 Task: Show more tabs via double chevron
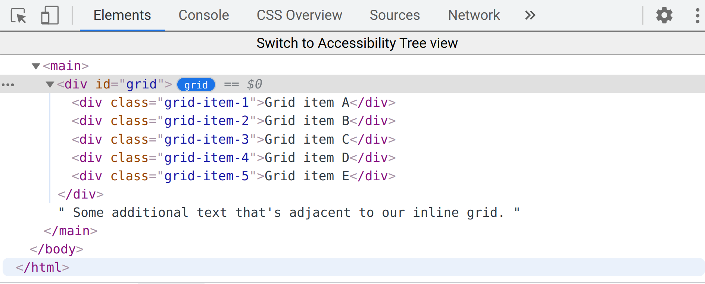tap(530, 15)
